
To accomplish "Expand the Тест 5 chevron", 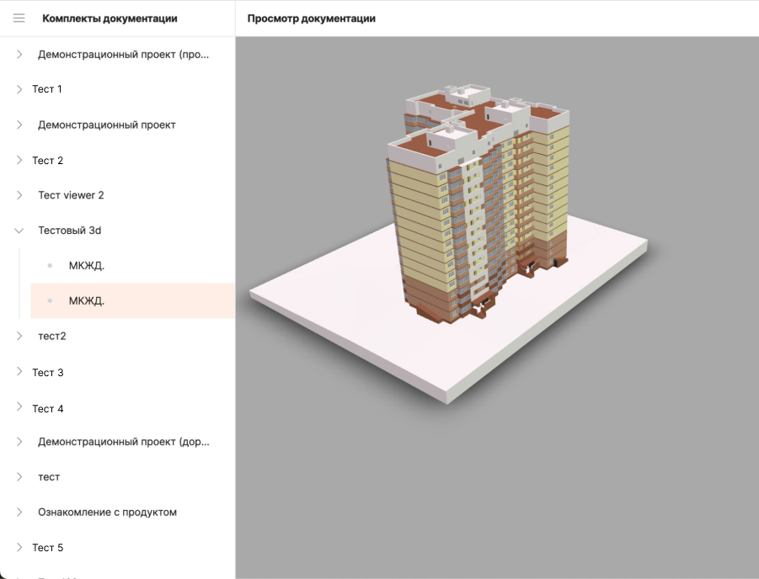I will [19, 547].
